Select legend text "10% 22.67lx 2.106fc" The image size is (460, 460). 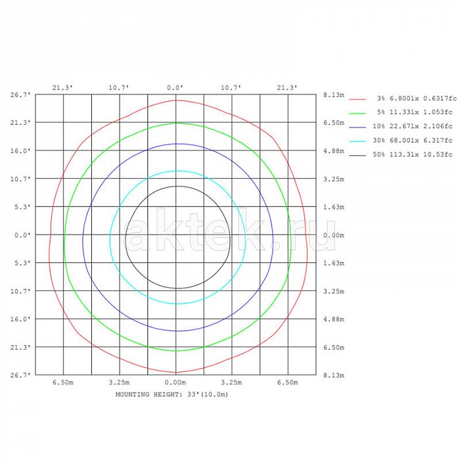(x=413, y=126)
